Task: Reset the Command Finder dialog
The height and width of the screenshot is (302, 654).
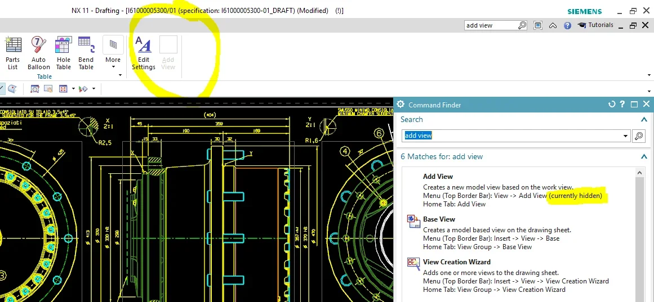Action: pyautogui.click(x=612, y=104)
